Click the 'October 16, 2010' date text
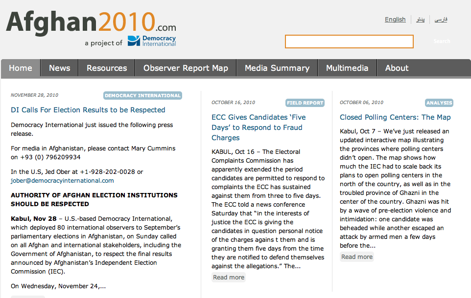This screenshot has height=298, width=471. [x=233, y=103]
